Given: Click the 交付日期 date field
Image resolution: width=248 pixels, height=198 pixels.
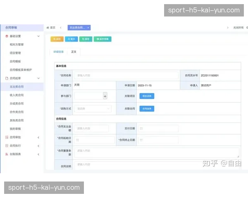Looking at the screenshot, I should point(158,129).
